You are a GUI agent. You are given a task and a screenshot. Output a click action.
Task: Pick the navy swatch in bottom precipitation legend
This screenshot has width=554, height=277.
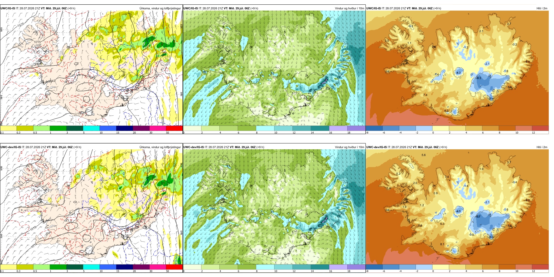point(125,267)
